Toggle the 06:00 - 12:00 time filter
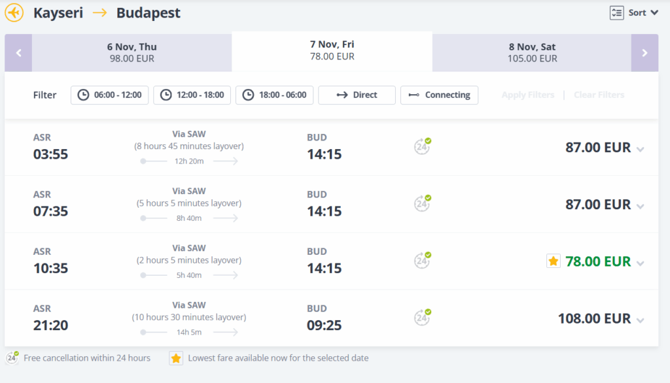670x383 pixels. point(110,95)
